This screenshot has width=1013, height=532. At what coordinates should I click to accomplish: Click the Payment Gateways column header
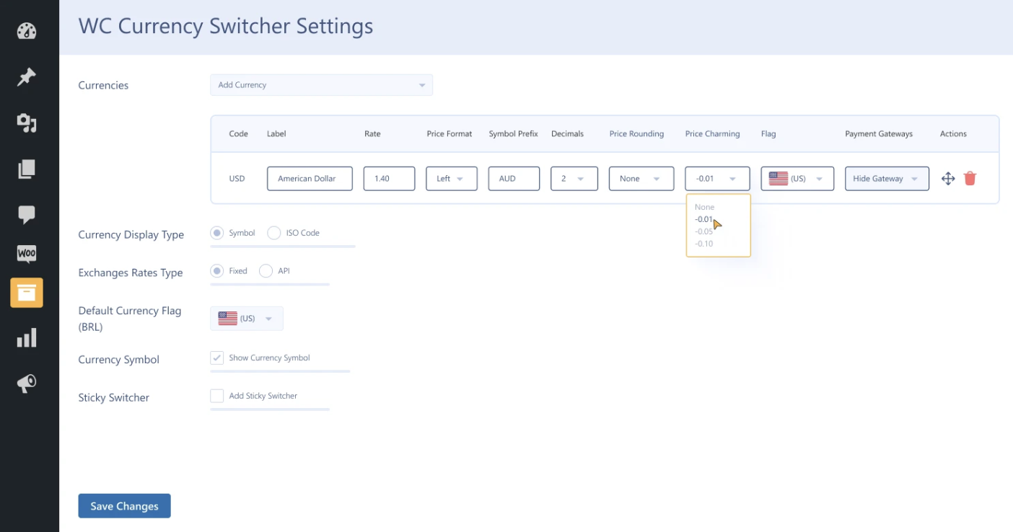879,133
